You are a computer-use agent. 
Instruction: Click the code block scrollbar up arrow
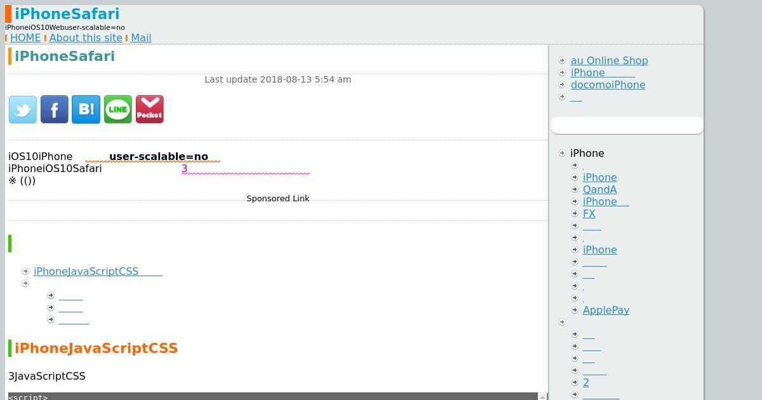pyautogui.click(x=542, y=397)
